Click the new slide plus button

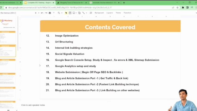pyautogui.click(x=36, y=13)
